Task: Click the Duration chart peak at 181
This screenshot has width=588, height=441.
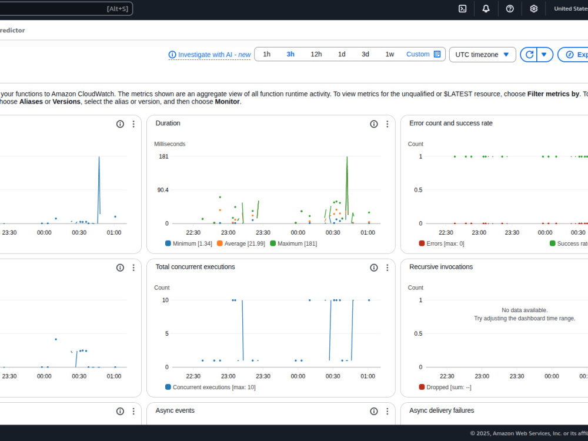Action: pos(347,157)
